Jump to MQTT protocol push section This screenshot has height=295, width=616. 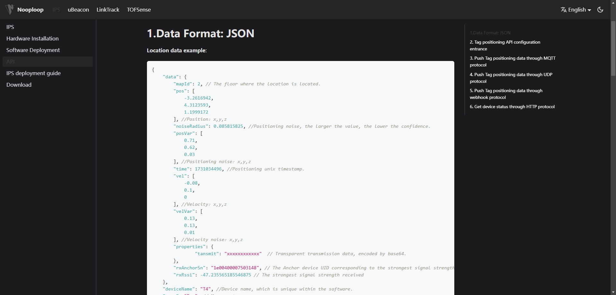click(512, 62)
